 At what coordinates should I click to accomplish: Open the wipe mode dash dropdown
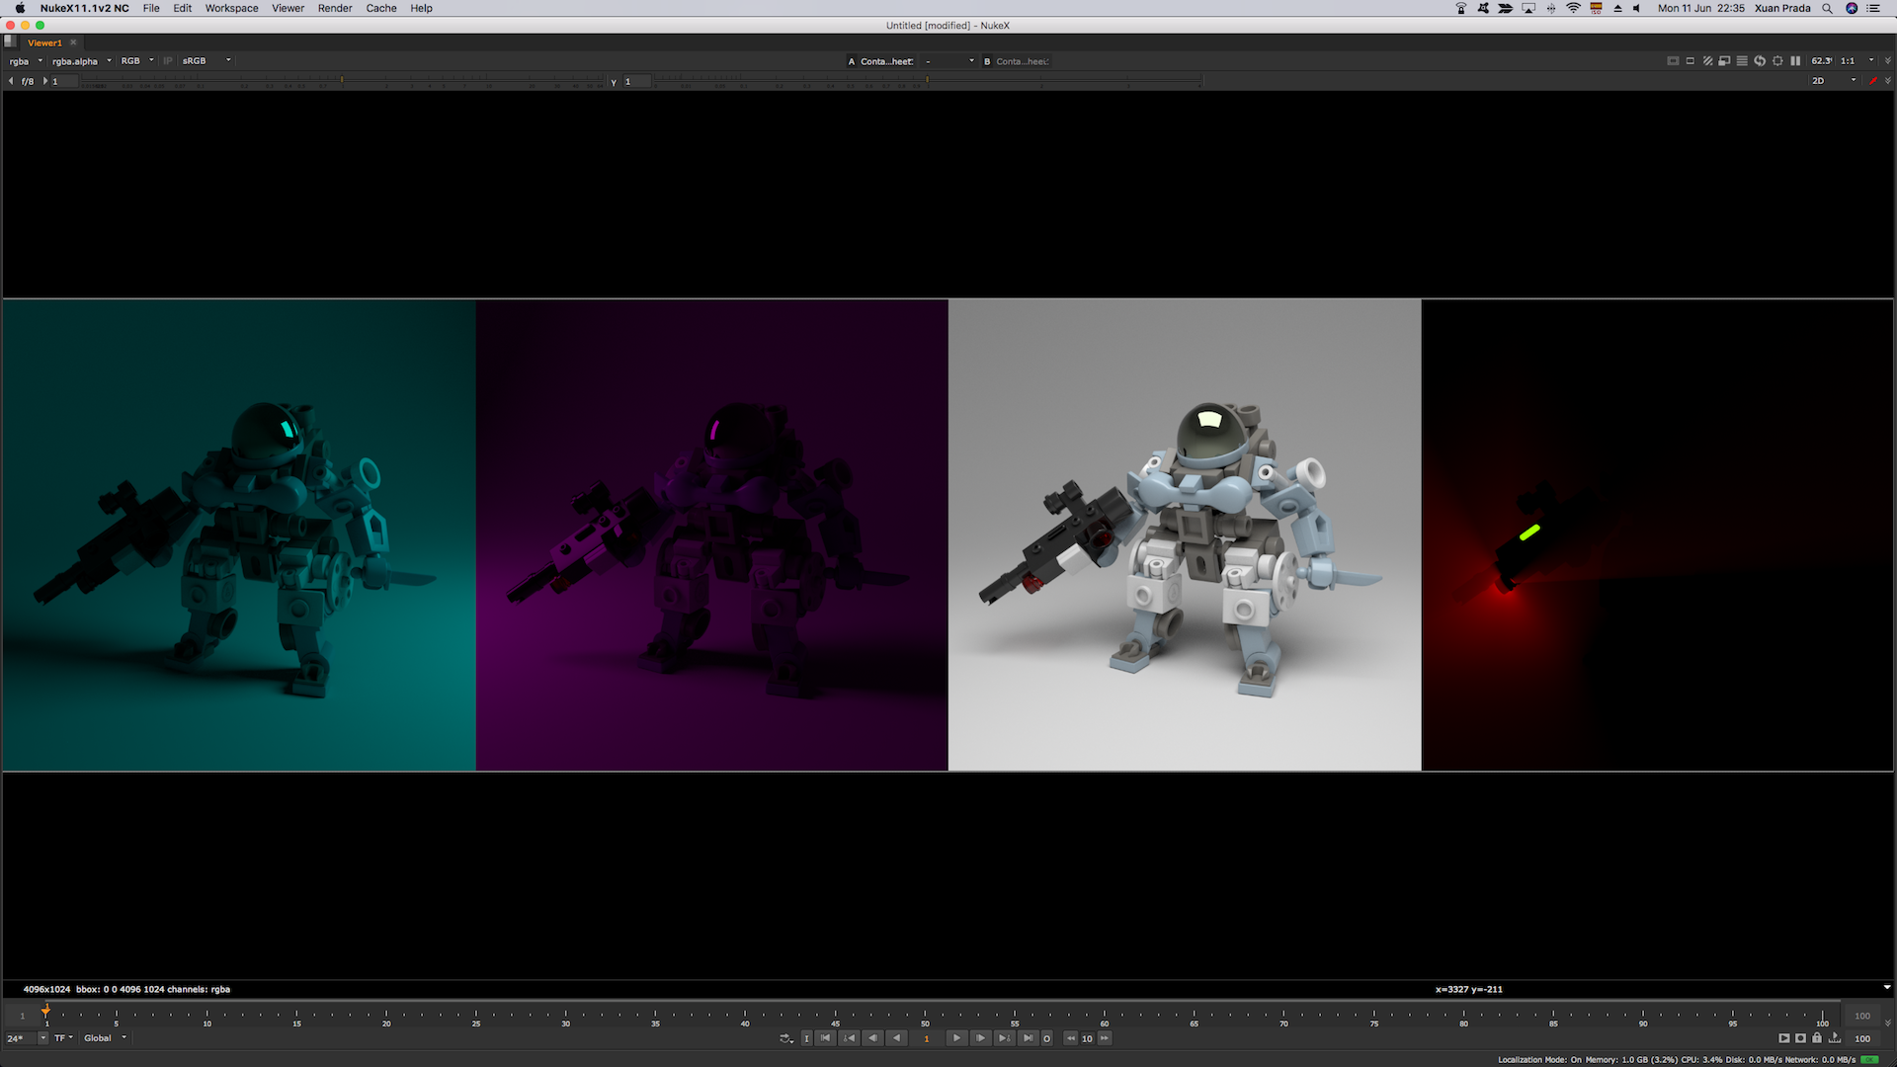point(948,61)
